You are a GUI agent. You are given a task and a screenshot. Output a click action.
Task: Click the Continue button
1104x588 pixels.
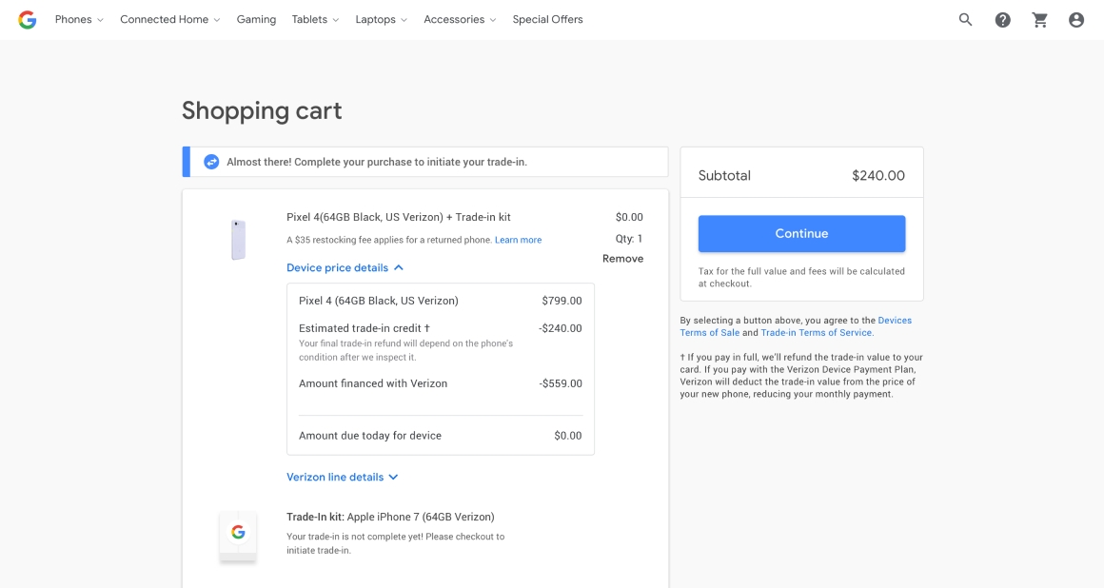pos(801,234)
